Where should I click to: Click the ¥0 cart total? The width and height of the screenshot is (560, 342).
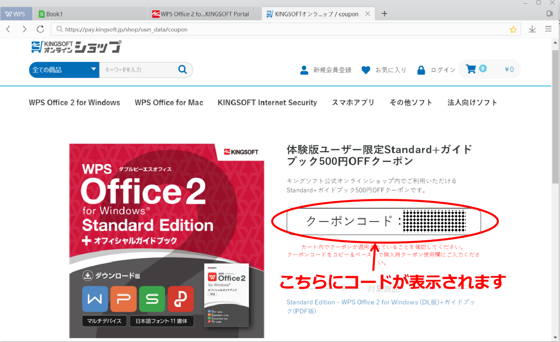click(509, 69)
